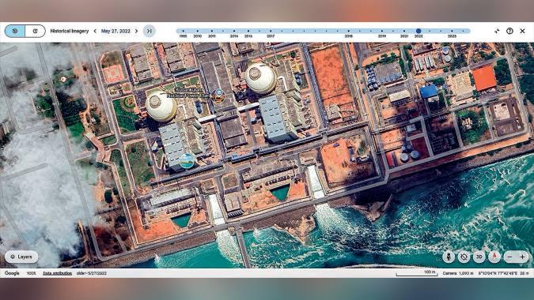
Task: Select the 2015 marker on the timeline
Action: (248, 31)
